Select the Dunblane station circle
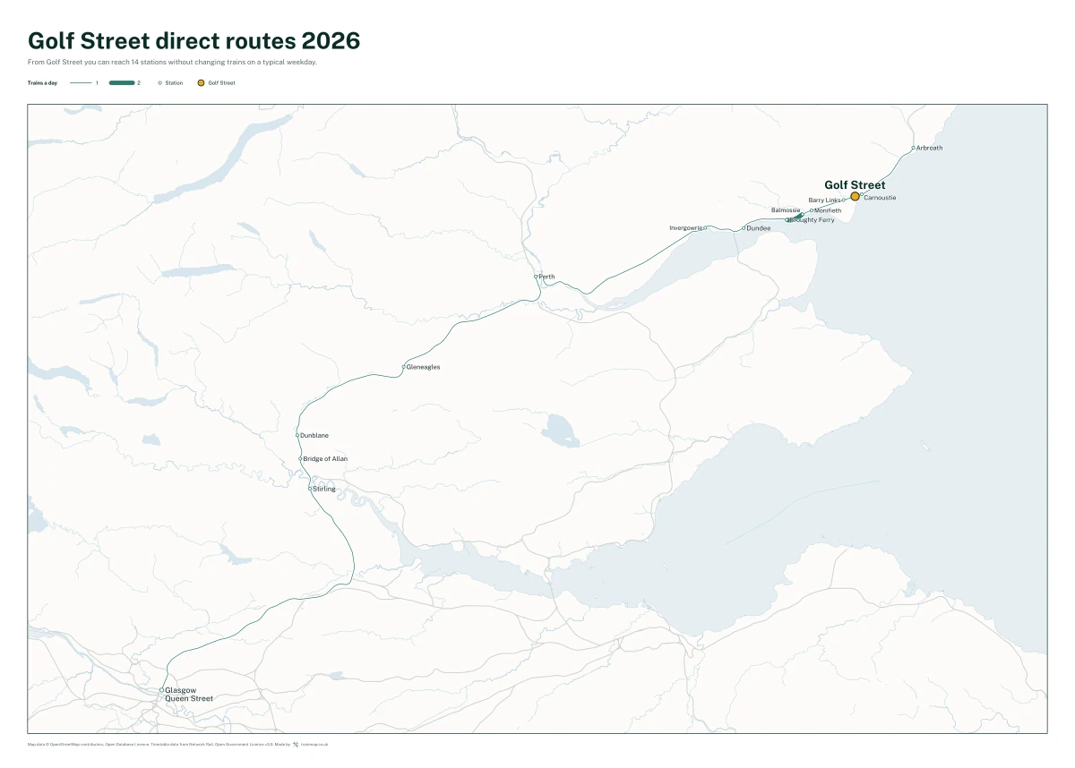1075x768 pixels. [297, 435]
